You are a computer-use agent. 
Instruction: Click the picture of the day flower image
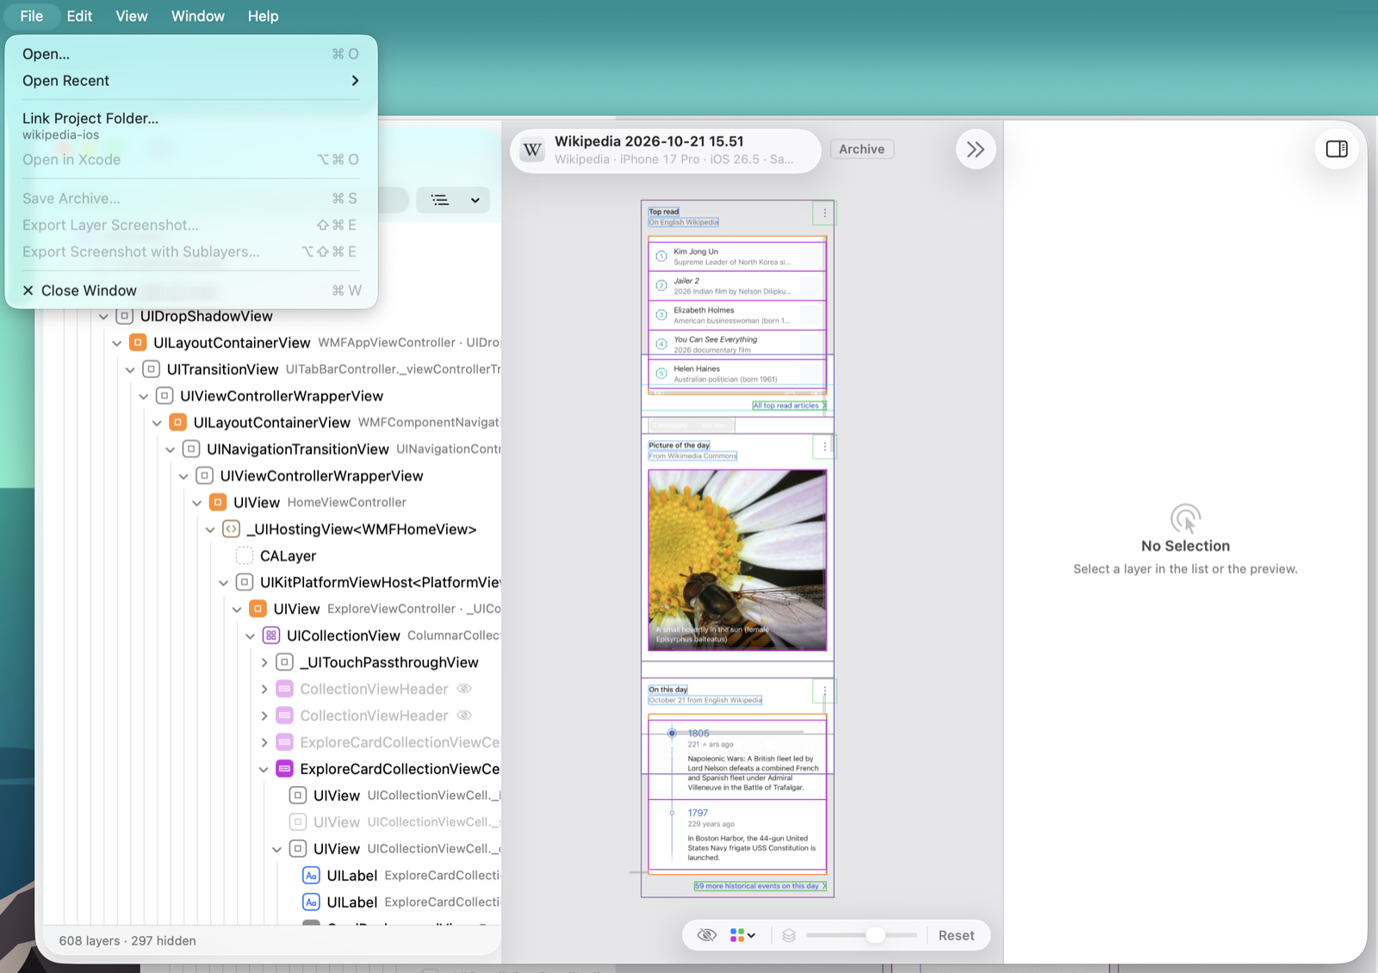737,560
